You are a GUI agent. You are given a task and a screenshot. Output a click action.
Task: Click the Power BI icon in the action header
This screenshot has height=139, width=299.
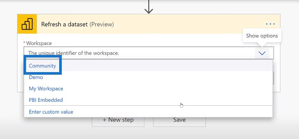pyautogui.click(x=27, y=24)
